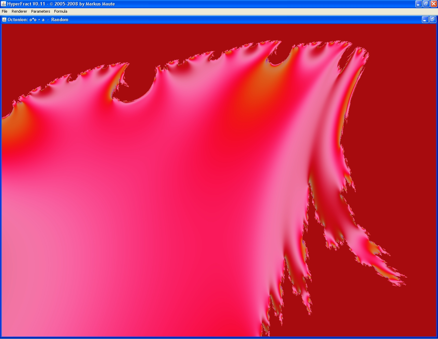The height and width of the screenshot is (339, 438).
Task: Click the Java icon of the Octonion window
Action: 4,19
